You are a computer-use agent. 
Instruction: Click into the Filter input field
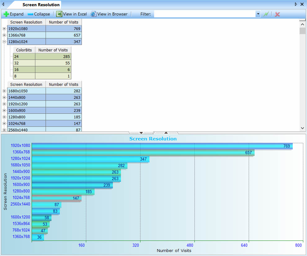[x=205, y=14]
